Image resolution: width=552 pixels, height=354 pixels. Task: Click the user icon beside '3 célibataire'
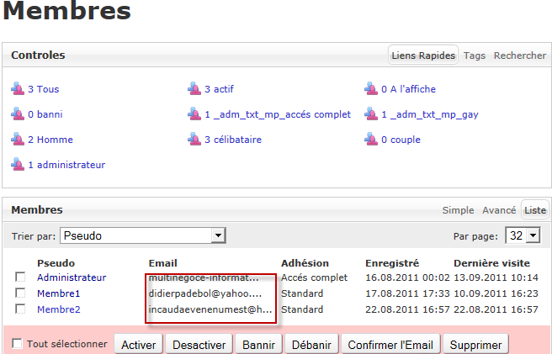(x=194, y=140)
